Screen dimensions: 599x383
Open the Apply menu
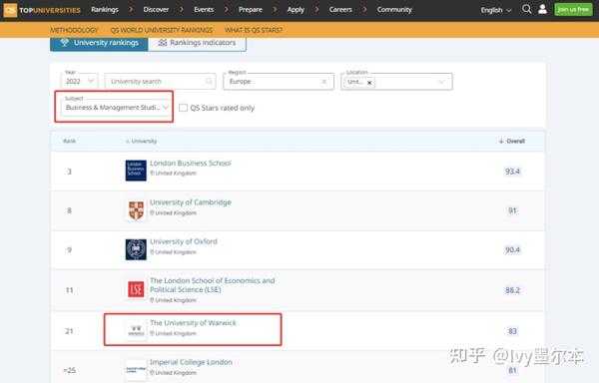click(x=296, y=10)
